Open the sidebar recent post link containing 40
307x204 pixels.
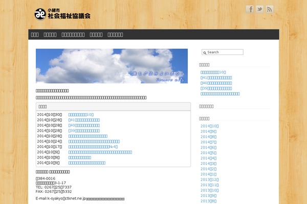click(x=216, y=83)
